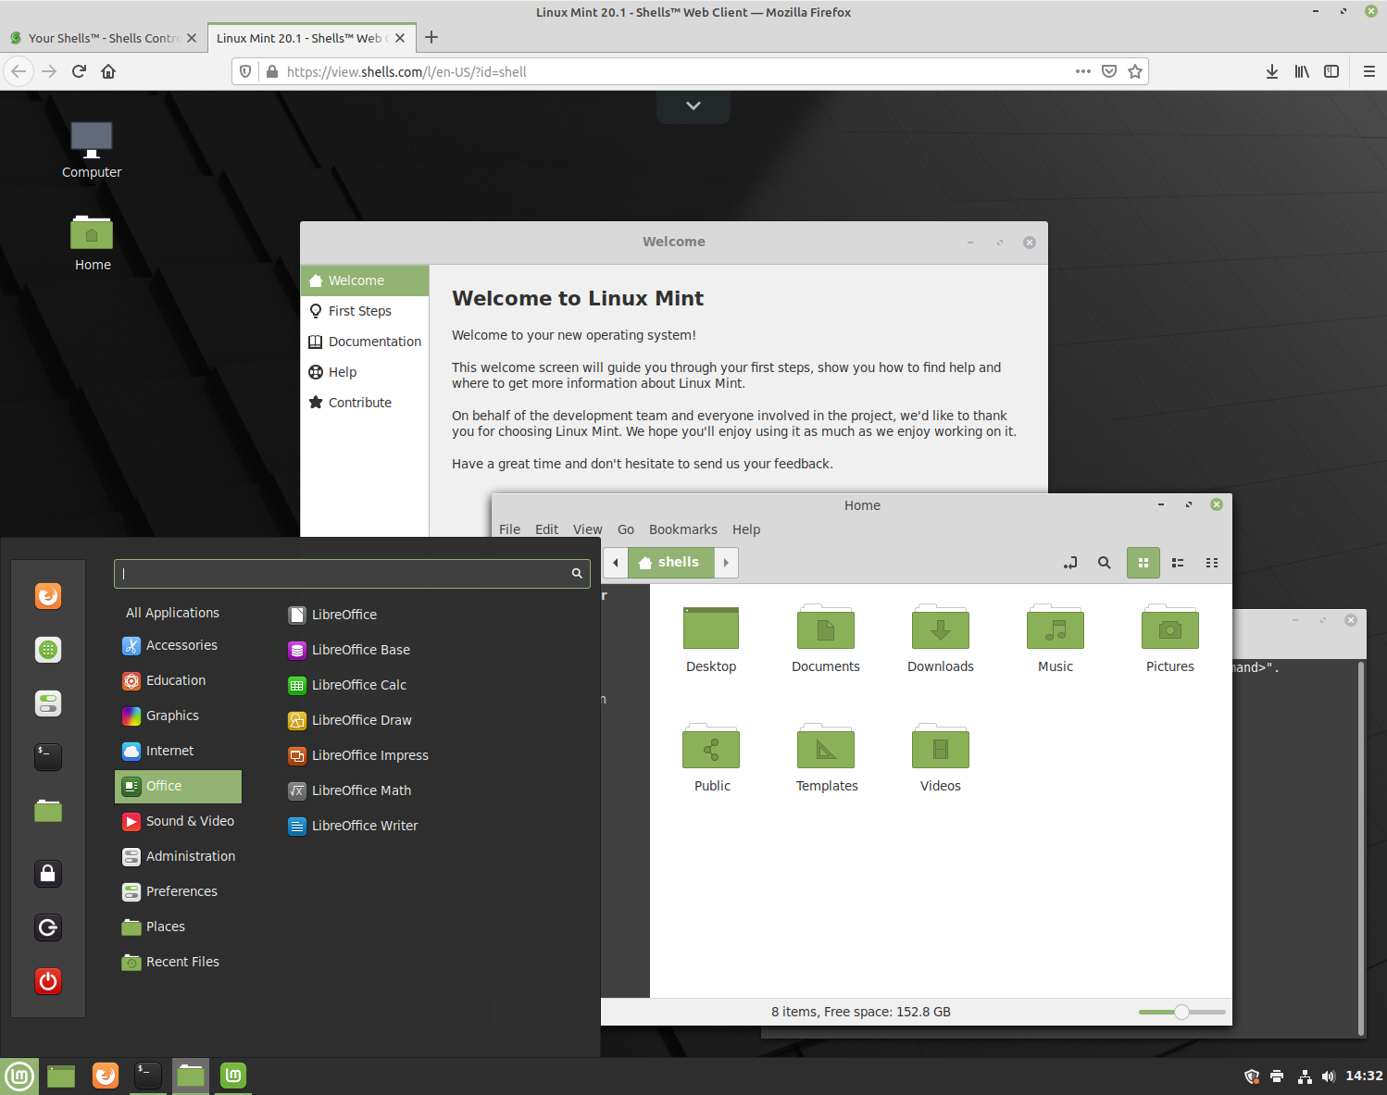This screenshot has height=1095, width=1387.
Task: Launch LibreOffice Impress from the menu
Action: tap(358, 755)
